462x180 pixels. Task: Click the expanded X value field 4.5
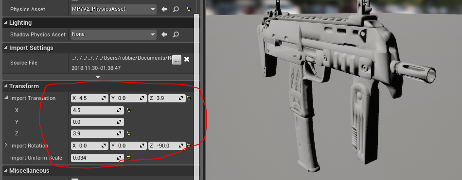(98, 110)
